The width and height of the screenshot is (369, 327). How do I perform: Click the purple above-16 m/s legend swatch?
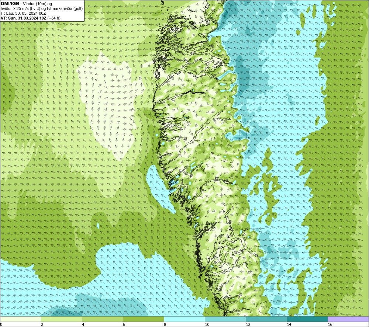pos(348,319)
